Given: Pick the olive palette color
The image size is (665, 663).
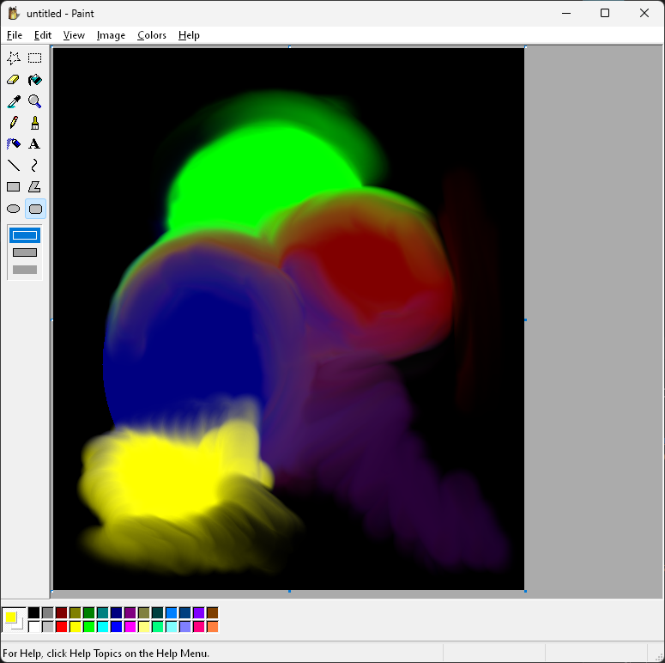Looking at the screenshot, I should pos(75,612).
